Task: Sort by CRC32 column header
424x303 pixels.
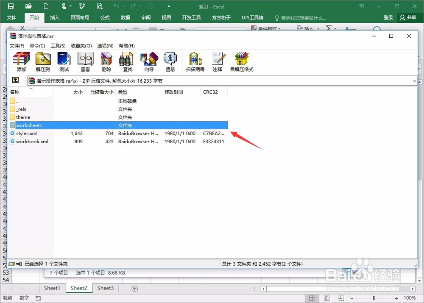Action: [x=214, y=92]
